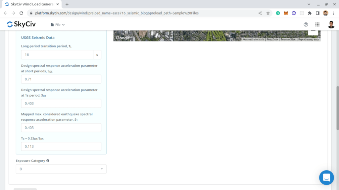Screen dimensions: 339x190
Task: Click the MetaMask fox extension icon
Action: coord(286,13)
